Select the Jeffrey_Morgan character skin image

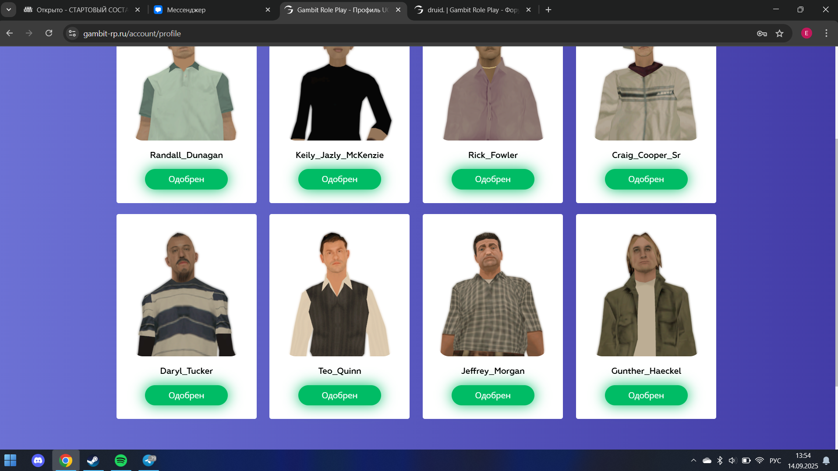coord(493,294)
